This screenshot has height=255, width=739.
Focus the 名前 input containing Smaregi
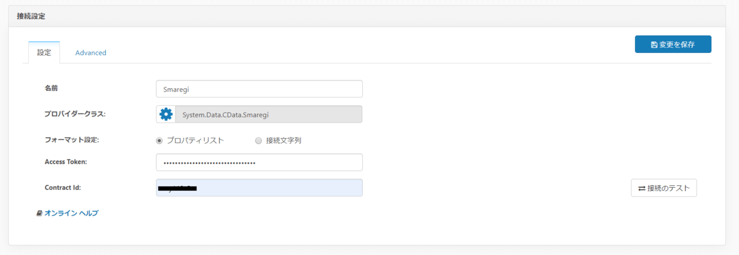(259, 89)
